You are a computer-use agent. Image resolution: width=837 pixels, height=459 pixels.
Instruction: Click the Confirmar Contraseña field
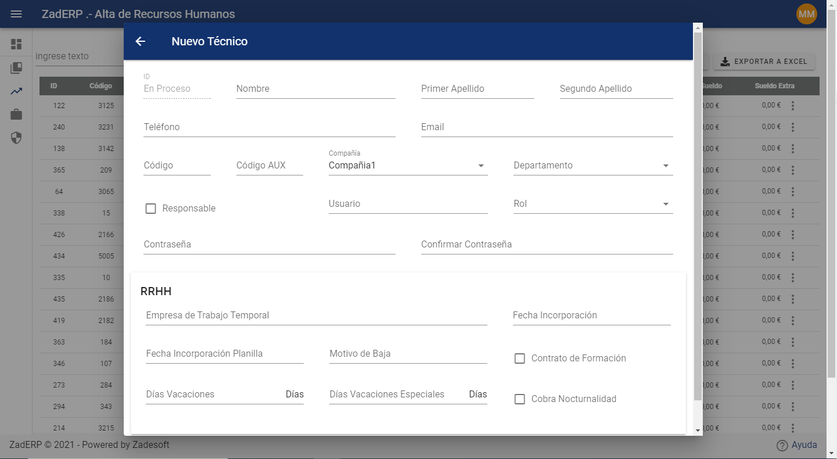click(x=547, y=245)
